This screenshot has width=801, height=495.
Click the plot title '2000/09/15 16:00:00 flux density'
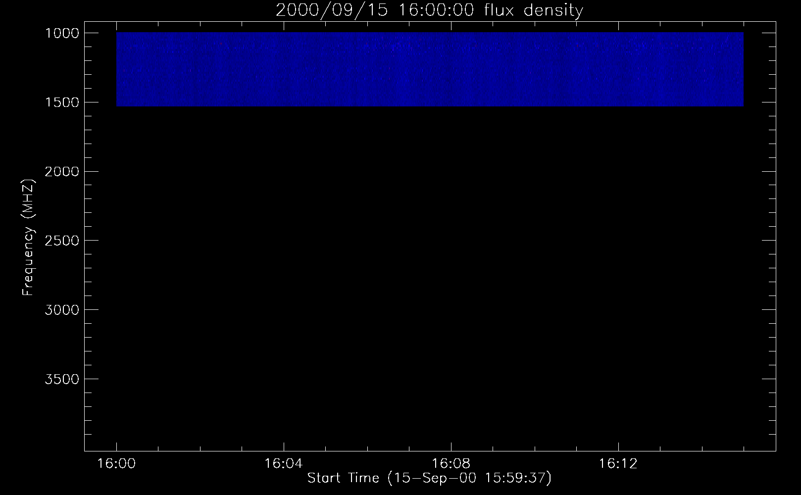[429, 10]
